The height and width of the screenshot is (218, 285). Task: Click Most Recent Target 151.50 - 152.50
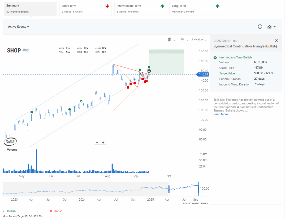coord(22,216)
